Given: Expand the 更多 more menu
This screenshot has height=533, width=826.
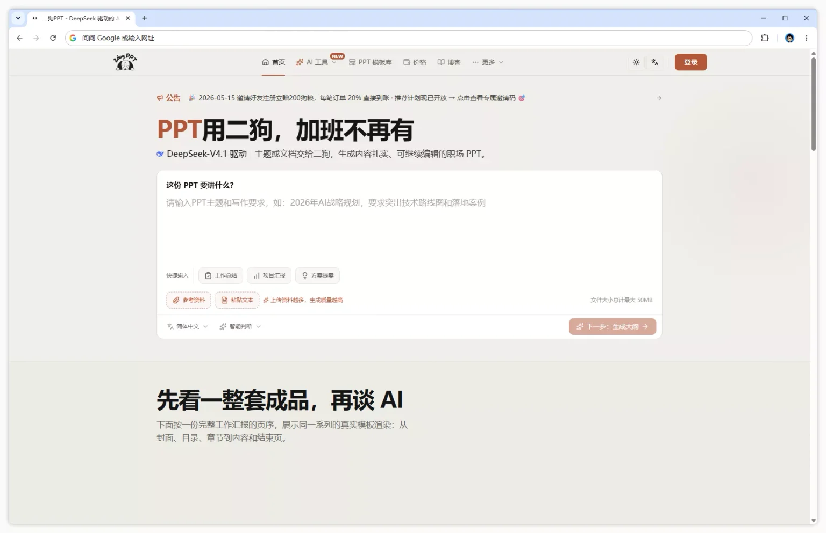Looking at the screenshot, I should [x=488, y=62].
